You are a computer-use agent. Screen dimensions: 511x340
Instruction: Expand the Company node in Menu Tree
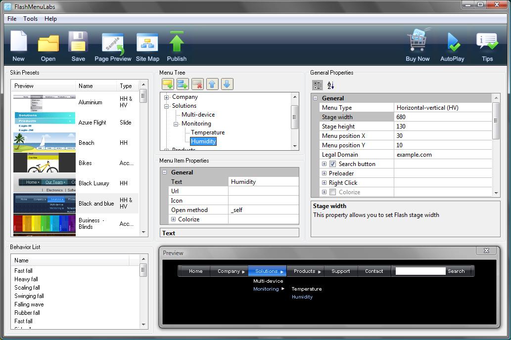(x=166, y=97)
